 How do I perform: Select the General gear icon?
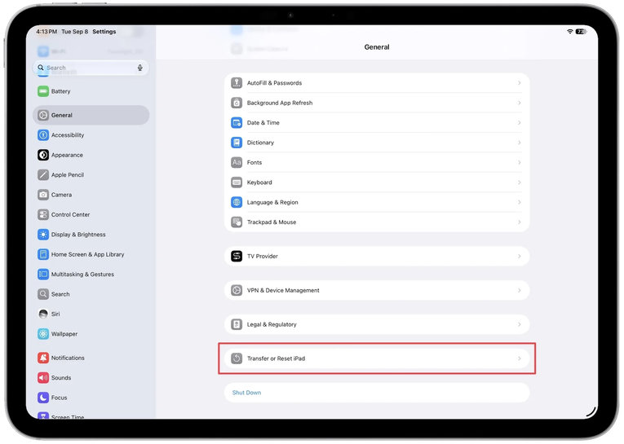(43, 115)
